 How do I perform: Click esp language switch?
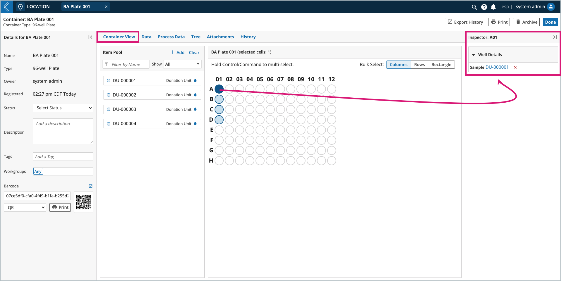(505, 7)
